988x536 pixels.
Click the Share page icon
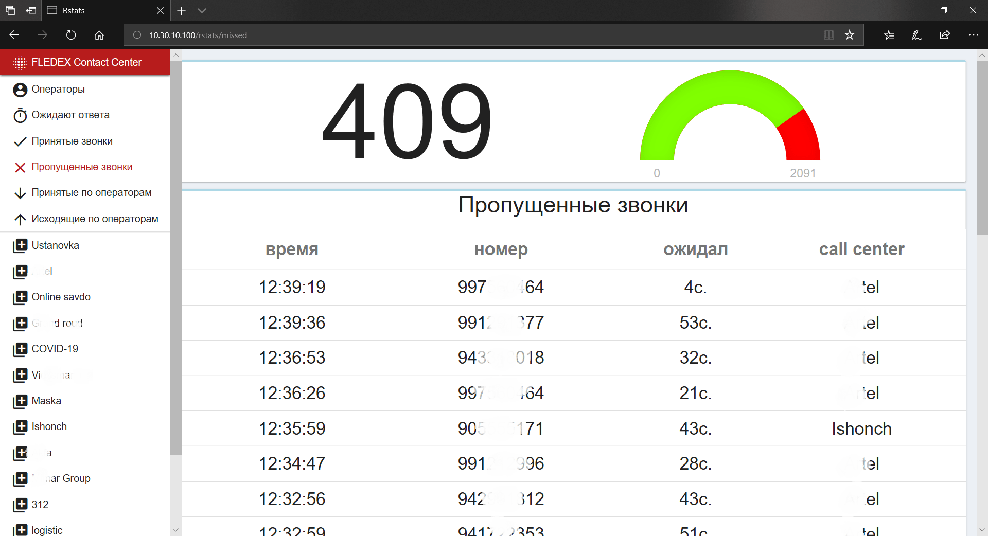(x=945, y=35)
